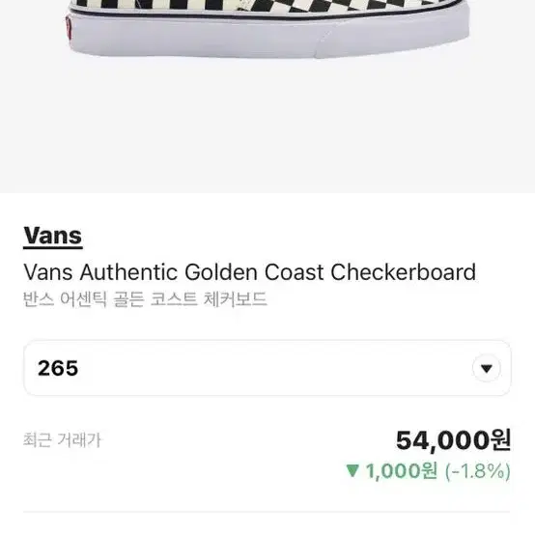This screenshot has width=535, height=535.
Task: Tap the white rubber sole of shoe
Action: 269,37
